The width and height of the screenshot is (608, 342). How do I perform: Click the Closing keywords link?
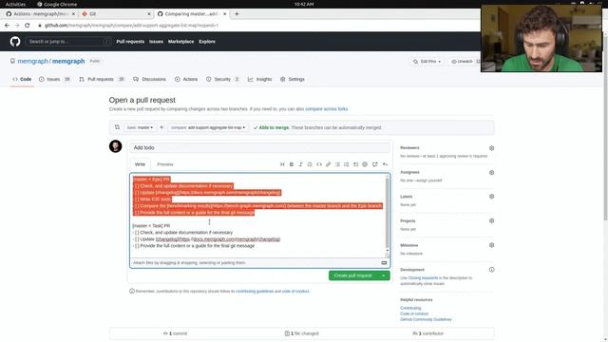423,278
